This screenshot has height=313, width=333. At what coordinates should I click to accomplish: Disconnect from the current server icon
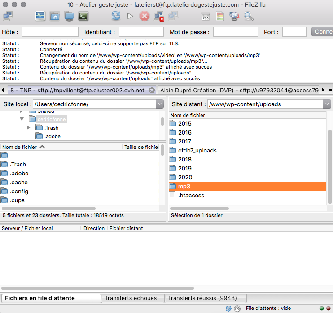159,16
